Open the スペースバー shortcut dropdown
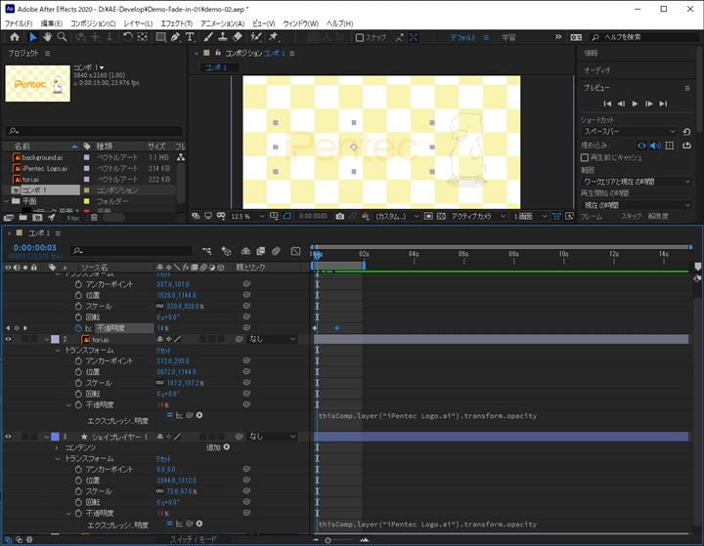Viewport: 704px width, 546px height. coord(629,131)
